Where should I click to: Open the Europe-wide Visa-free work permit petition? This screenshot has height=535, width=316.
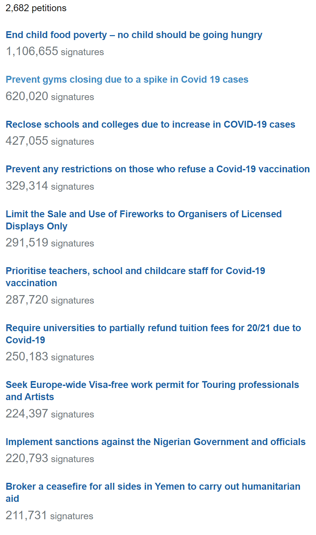(152, 385)
